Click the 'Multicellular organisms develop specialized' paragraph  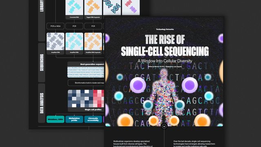click(x=133, y=144)
